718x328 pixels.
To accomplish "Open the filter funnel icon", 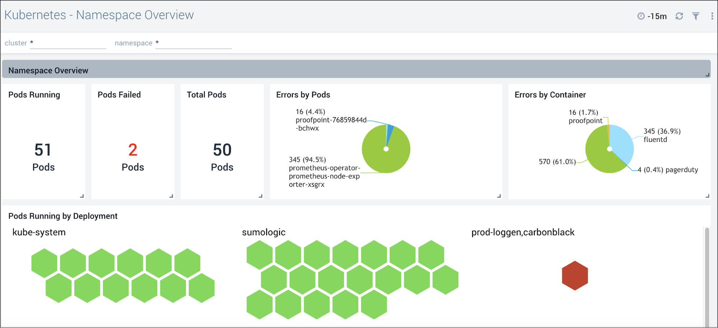I will [696, 16].
